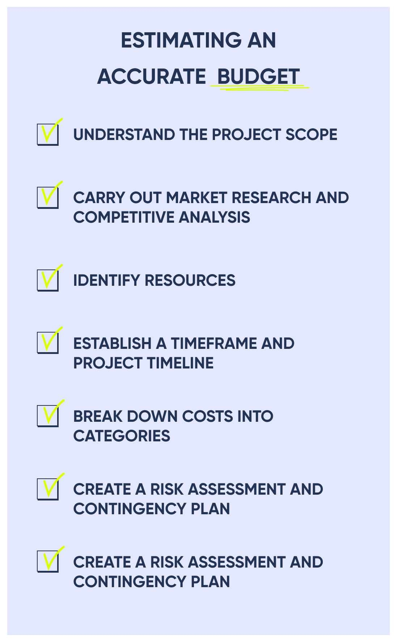The width and height of the screenshot is (397, 643).
Task: Toggle the second-to-last checklist item's checkbox
Action: pos(48,489)
